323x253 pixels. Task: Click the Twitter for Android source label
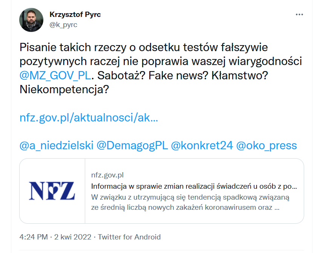[129, 237]
